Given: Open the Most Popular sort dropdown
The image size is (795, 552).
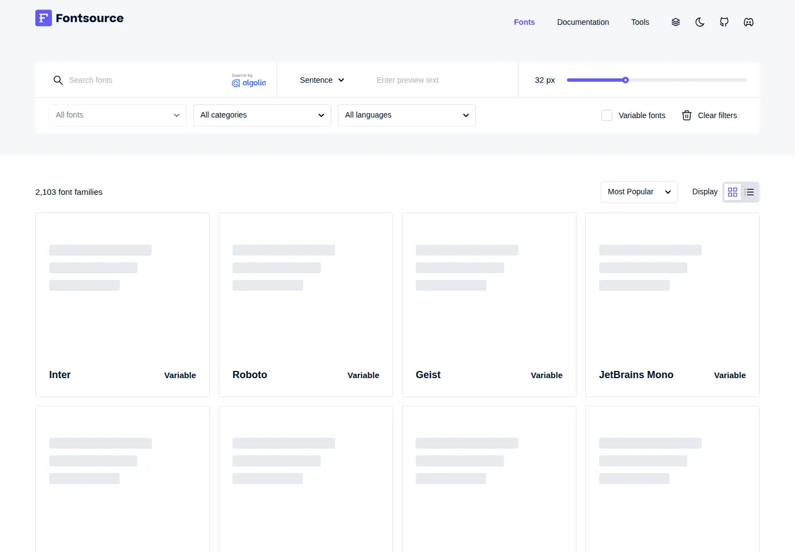Looking at the screenshot, I should 639,192.
